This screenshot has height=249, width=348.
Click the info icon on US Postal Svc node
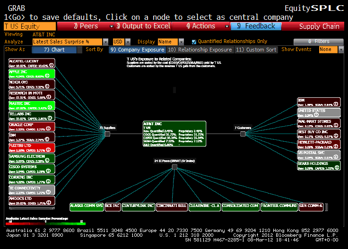click(336, 157)
